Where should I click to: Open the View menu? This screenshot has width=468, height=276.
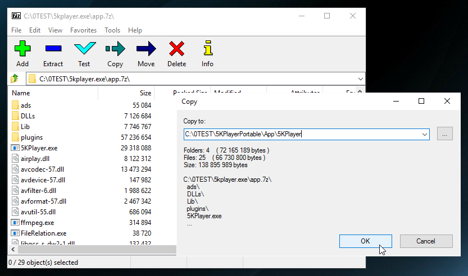55,30
